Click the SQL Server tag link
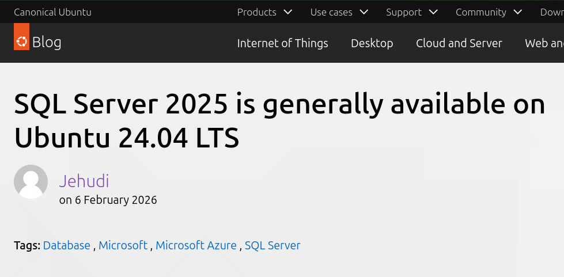This screenshot has height=277, width=564. (x=272, y=245)
